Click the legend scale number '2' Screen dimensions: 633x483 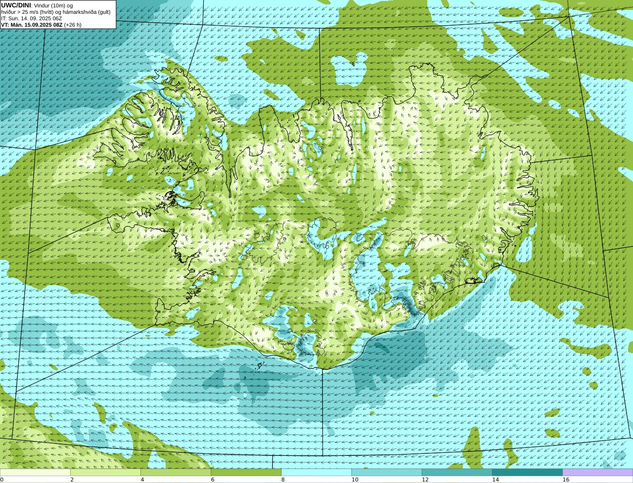pyautogui.click(x=72, y=480)
